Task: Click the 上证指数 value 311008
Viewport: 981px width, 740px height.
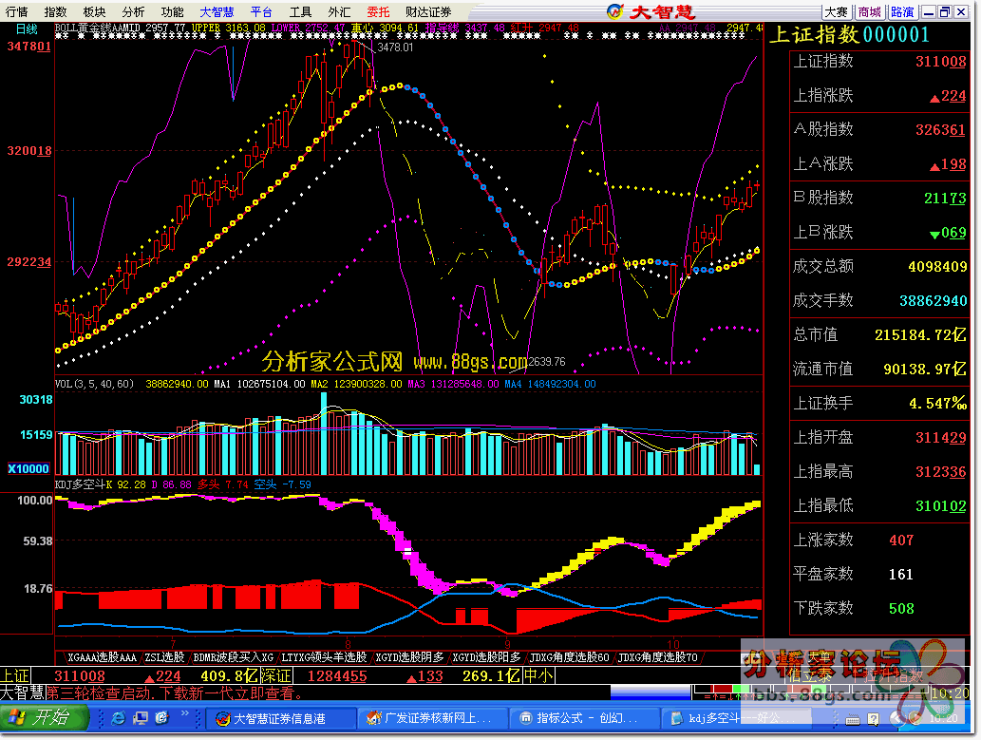Action: click(941, 62)
